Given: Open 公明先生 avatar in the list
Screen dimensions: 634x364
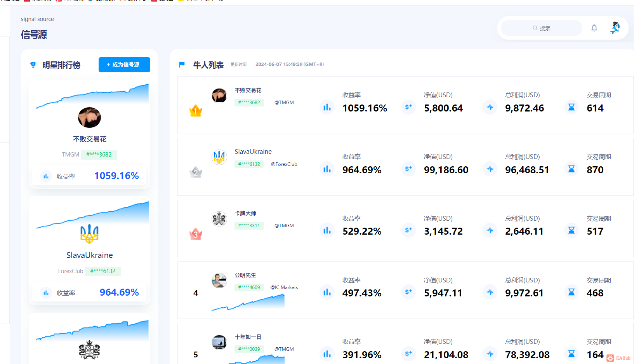Looking at the screenshot, I should [219, 280].
